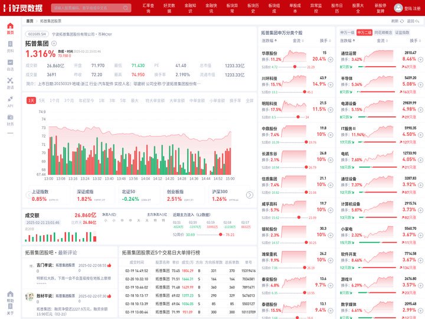Viewport: 425px width, 319px height.
Task: Toggle the 特大单金额 chart overlay
Action: pyautogui.click(x=155, y=100)
